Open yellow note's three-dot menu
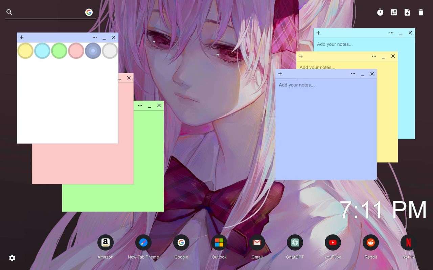 pyautogui.click(x=374, y=56)
